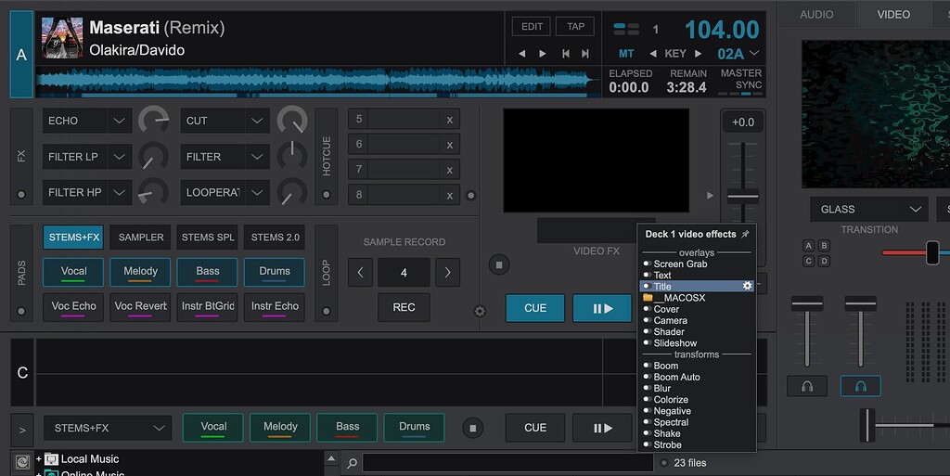
Task: Switch to the AUDIO tab
Action: point(816,15)
